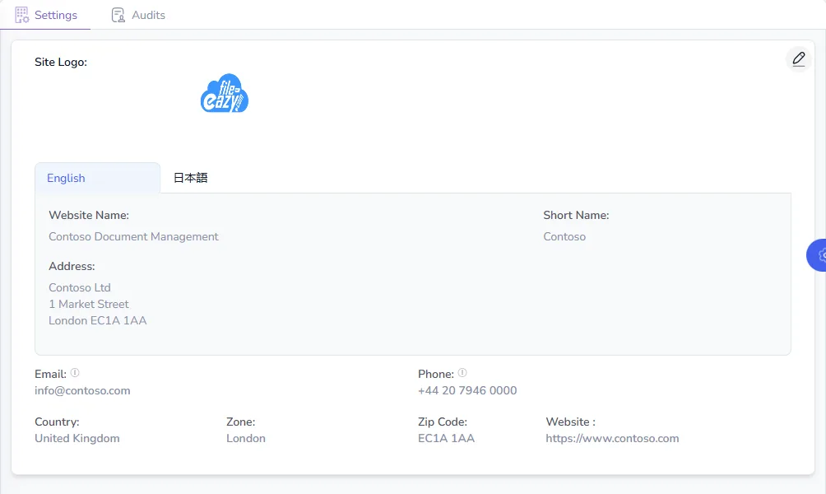
Task: Select the 日本語 language tab
Action: coord(190,178)
